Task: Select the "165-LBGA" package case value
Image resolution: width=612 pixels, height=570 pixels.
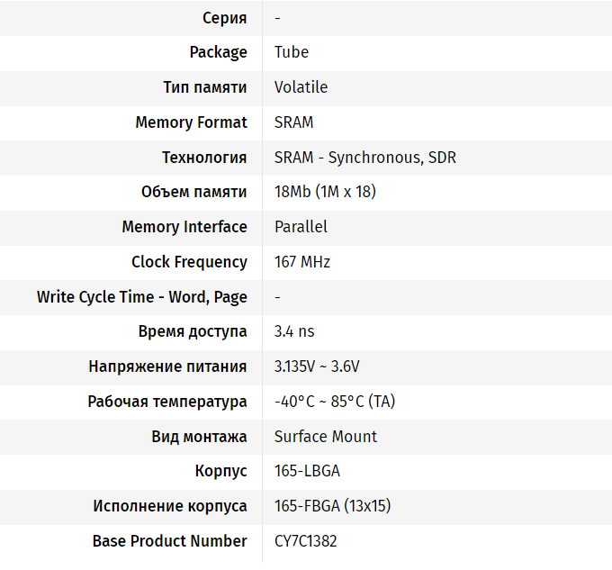Action: tap(307, 471)
